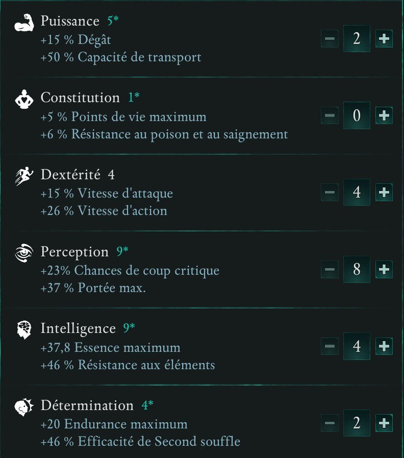Increase Perception by one point
404x458 pixels.
tap(384, 269)
